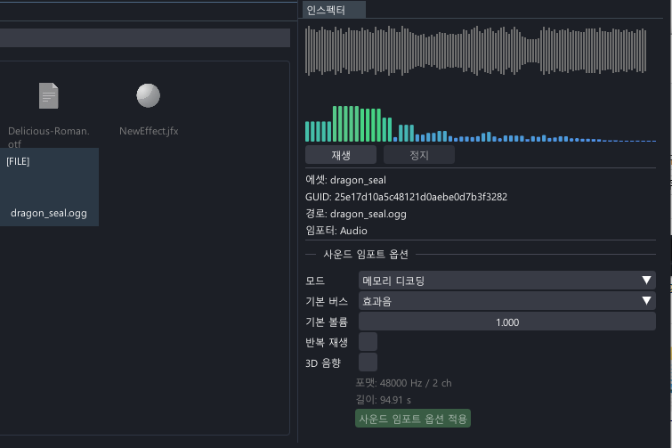Select the NewEffect.jfx sphere icon
Viewport: 672px width, 448px height.
[x=149, y=95]
